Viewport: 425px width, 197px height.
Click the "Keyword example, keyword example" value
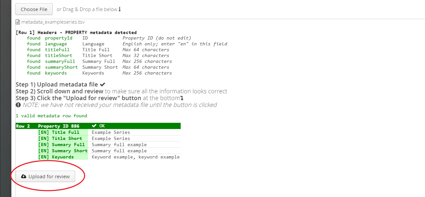[135, 157]
